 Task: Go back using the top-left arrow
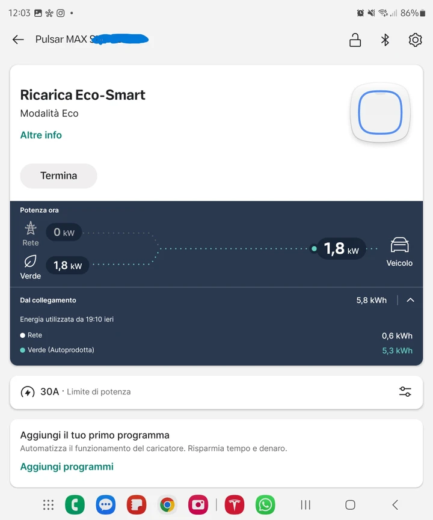pyautogui.click(x=18, y=40)
